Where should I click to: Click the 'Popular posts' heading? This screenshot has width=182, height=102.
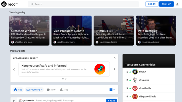pos(18,51)
